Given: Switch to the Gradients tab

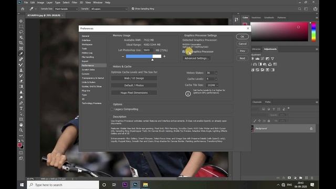Looking at the screenshot, I should (x=269, y=17).
